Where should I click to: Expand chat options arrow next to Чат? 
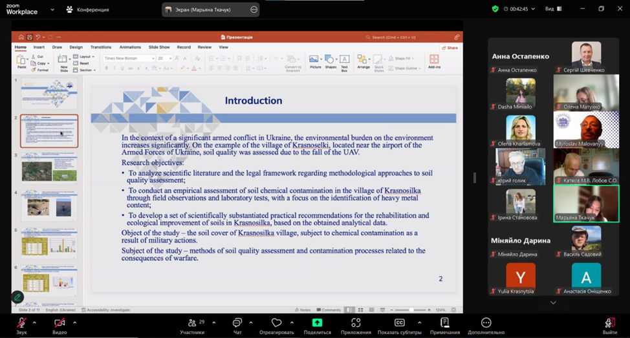tap(251, 322)
